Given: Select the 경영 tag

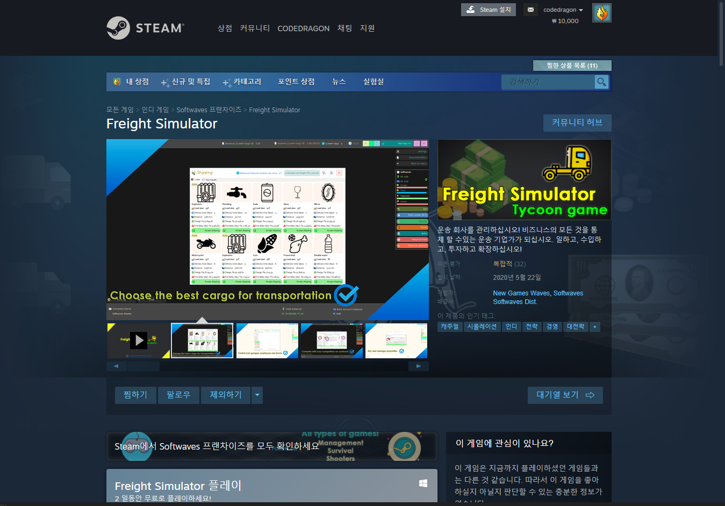Looking at the screenshot, I should (x=552, y=327).
